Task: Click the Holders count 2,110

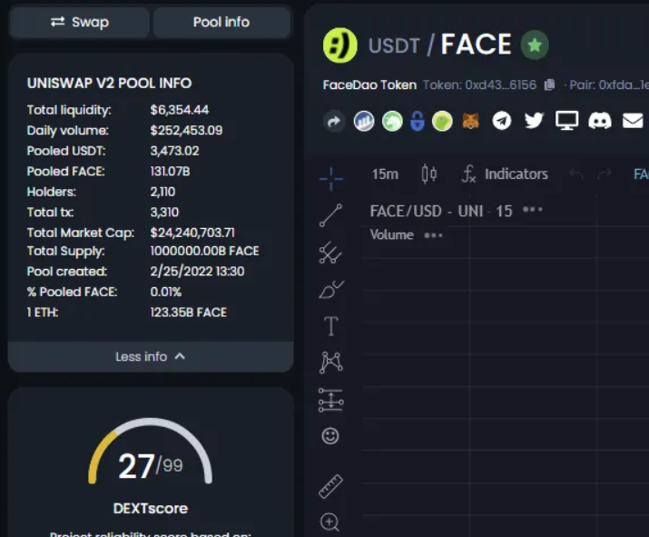Action: coord(162,192)
